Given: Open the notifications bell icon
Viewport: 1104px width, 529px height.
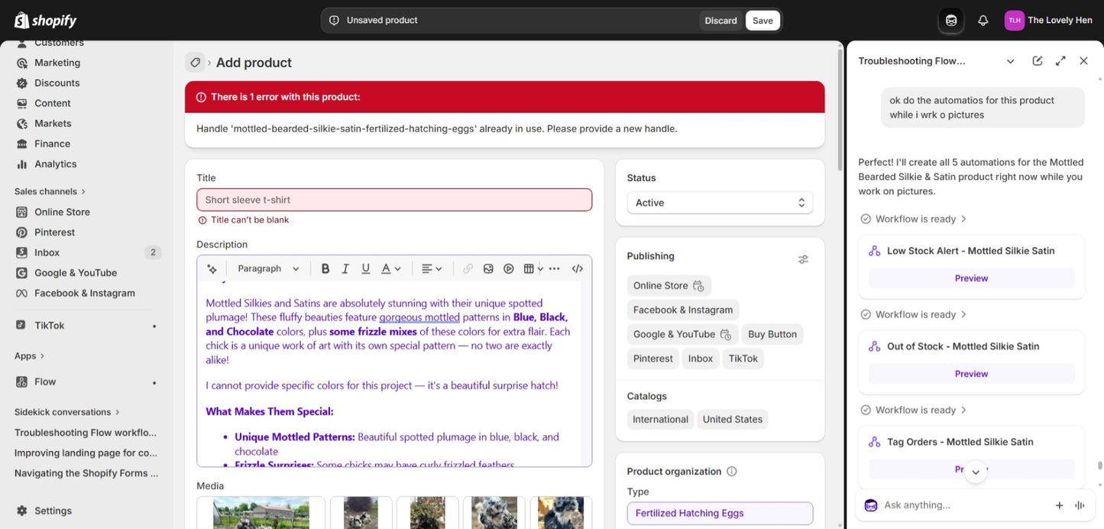Looking at the screenshot, I should (x=983, y=21).
